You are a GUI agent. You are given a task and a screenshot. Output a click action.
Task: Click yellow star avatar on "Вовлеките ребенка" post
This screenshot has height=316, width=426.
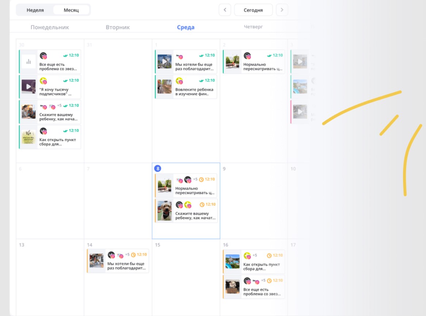pos(179,81)
